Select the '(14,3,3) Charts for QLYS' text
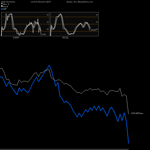150x150 pixels. 41,2
